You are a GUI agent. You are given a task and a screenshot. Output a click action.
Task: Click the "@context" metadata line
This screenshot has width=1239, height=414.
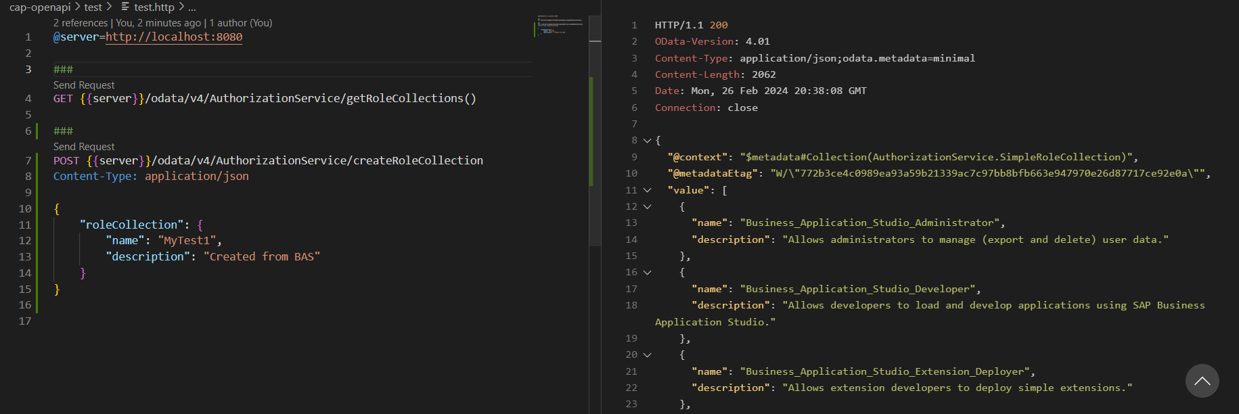tap(903, 158)
